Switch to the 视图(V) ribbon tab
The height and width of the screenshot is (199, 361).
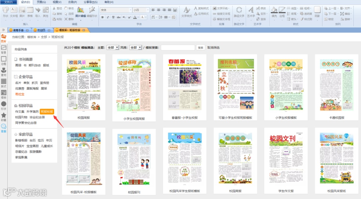point(57,2)
